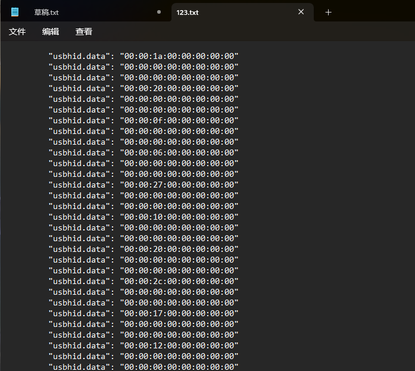This screenshot has height=371, width=415.
Task: Add a new tab with the plus button
Action: 328,12
